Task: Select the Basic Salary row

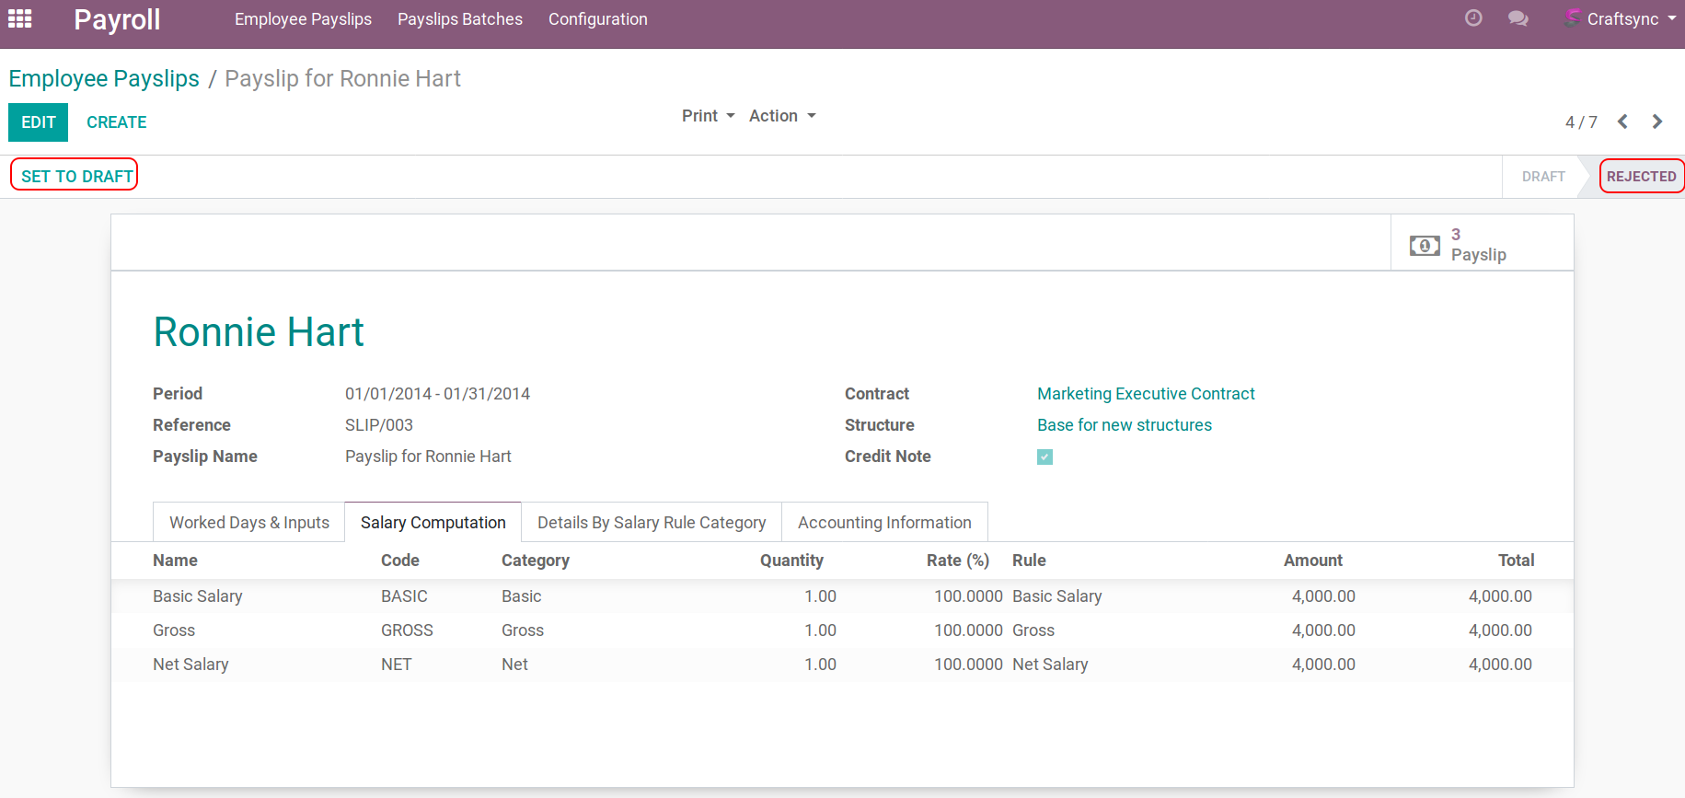Action: pyautogui.click(x=197, y=596)
